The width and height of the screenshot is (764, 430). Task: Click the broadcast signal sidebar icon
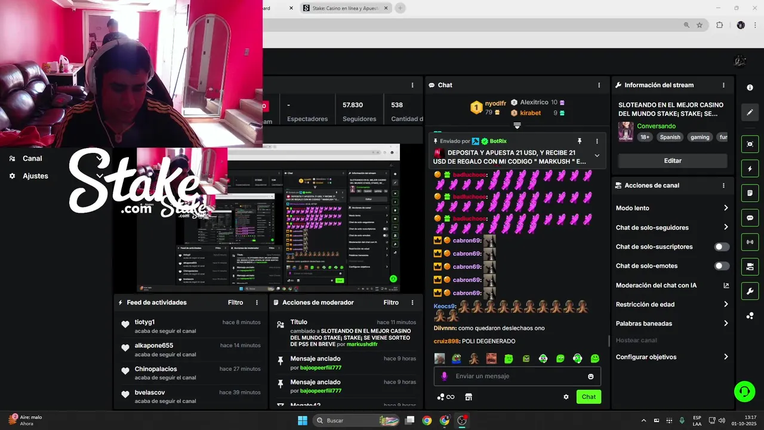[x=750, y=242]
